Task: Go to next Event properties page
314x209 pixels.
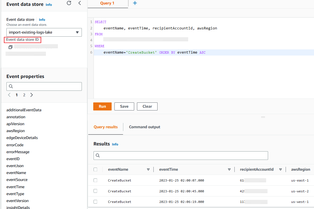Action: (x=31, y=95)
